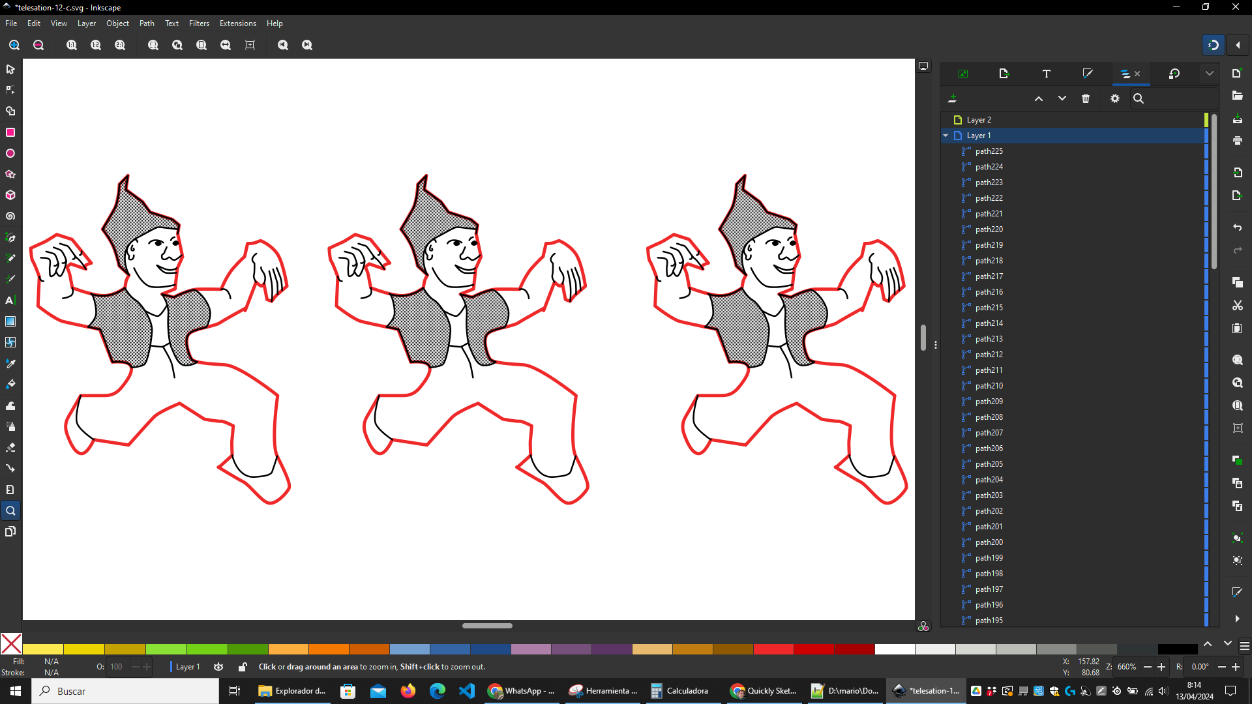
Task: Toggle current layer lock in status bar
Action: coord(243,667)
